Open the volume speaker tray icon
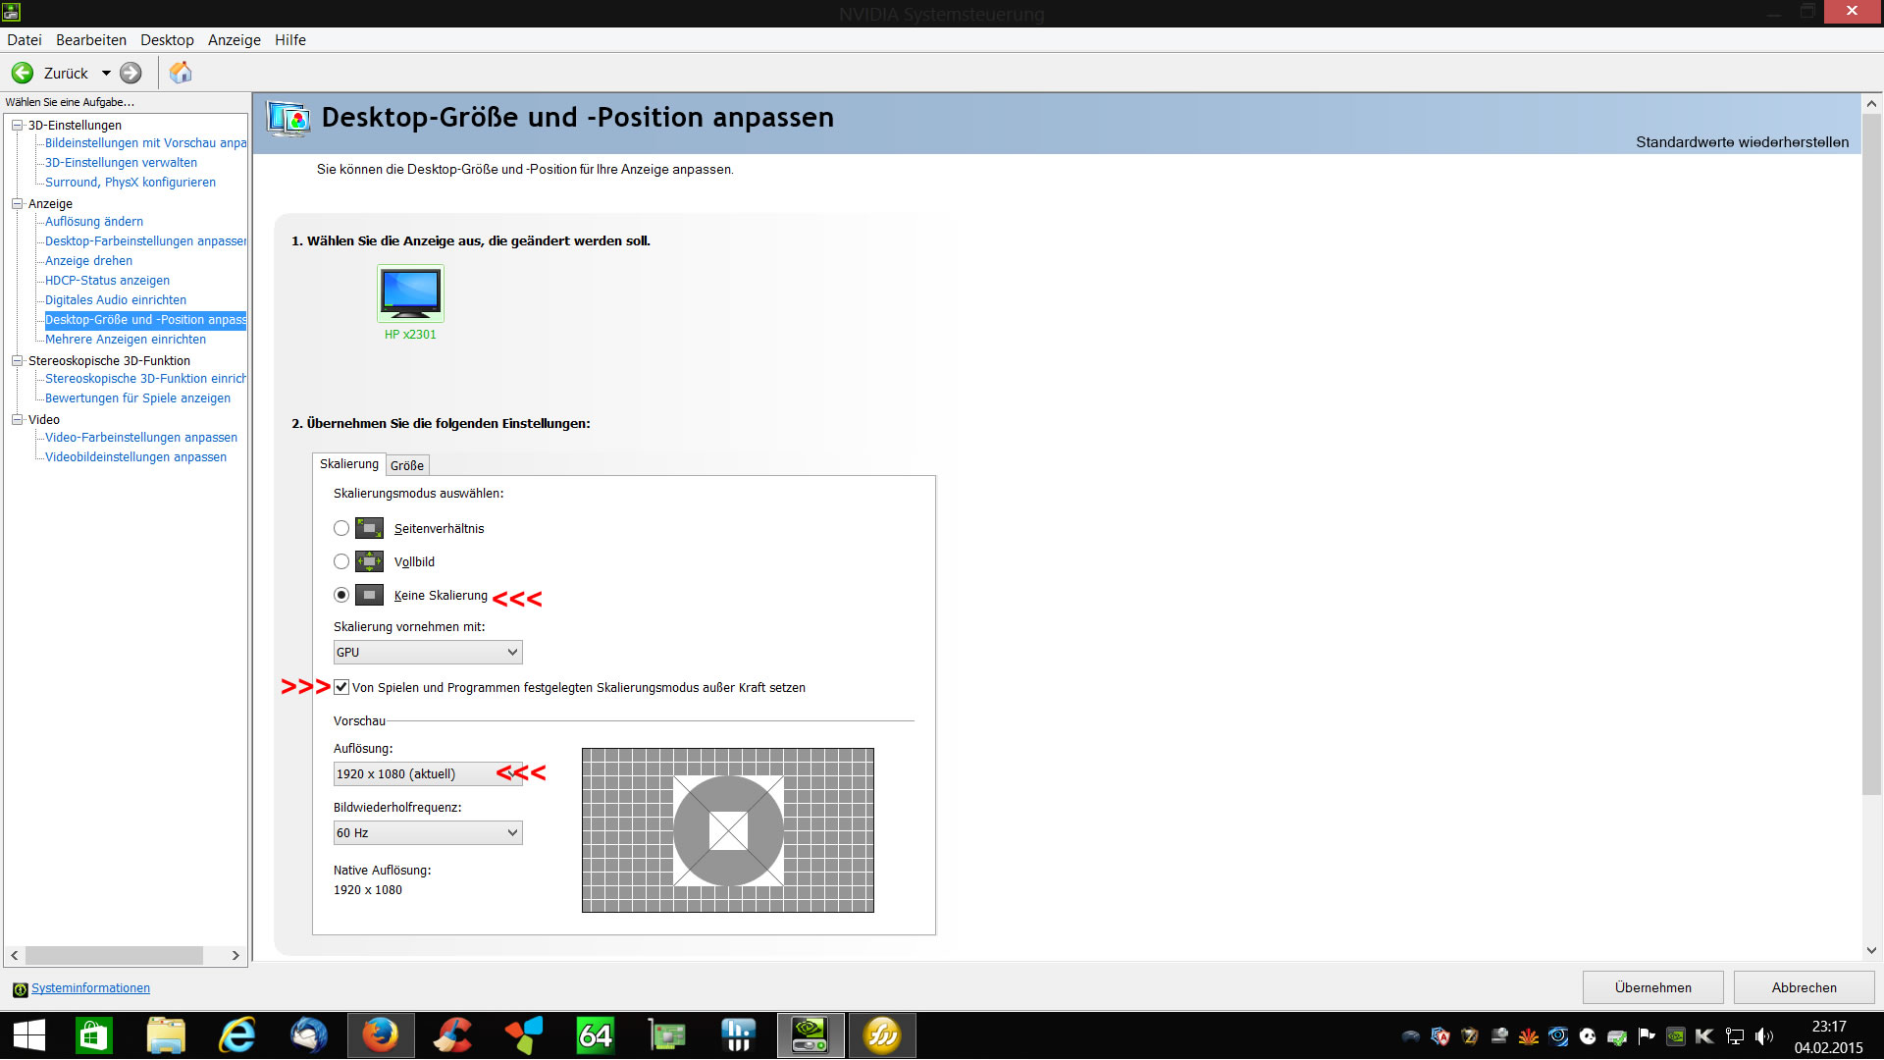The height and width of the screenshot is (1060, 1884). pyautogui.click(x=1764, y=1036)
